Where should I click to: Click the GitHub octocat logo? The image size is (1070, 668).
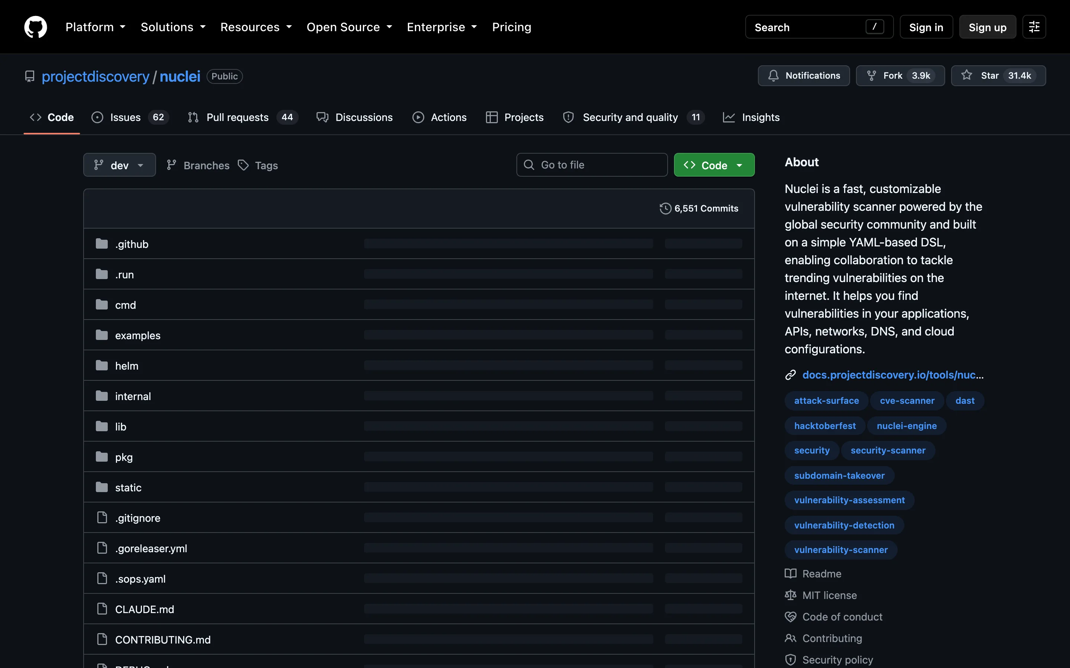(x=35, y=27)
